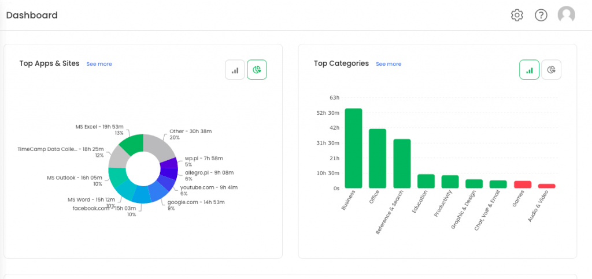
Task: Select the Productivity category bar
Action: click(450, 182)
